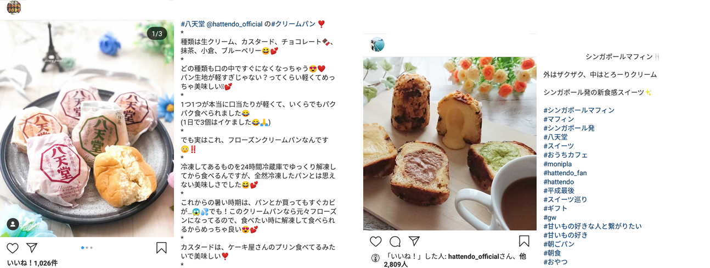Screen dimensions: 710x268
Task: Share the cream bun post via paper plane
Action: click(x=32, y=248)
